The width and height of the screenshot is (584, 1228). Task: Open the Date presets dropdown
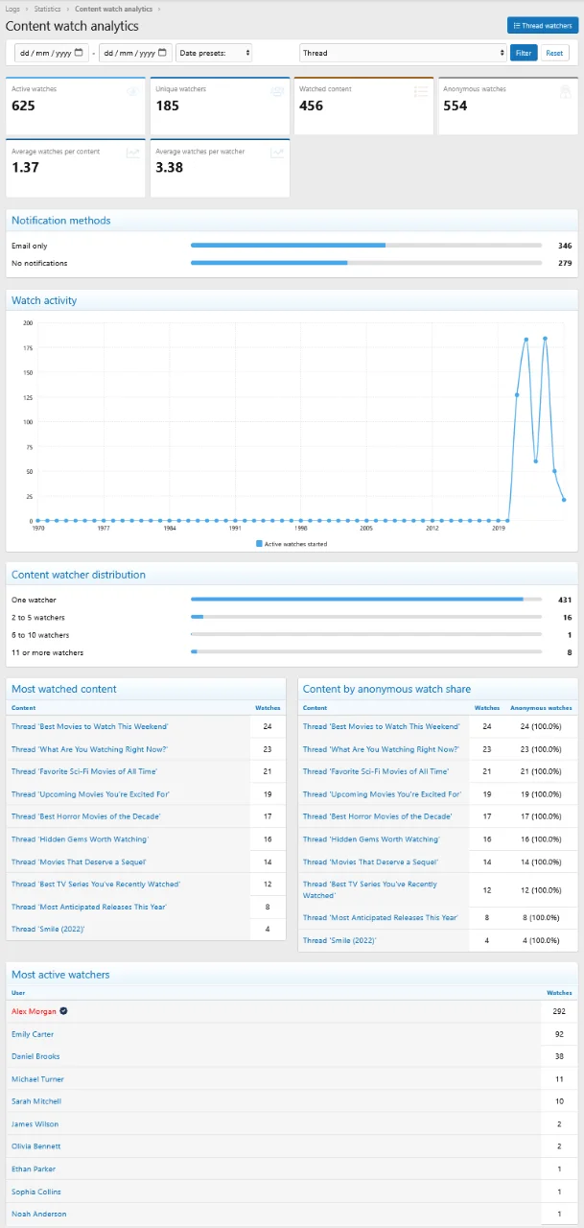[x=214, y=53]
